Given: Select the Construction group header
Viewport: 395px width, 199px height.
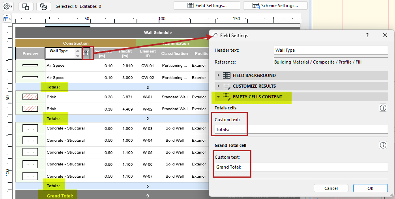Looking at the screenshot, I should [76, 43].
